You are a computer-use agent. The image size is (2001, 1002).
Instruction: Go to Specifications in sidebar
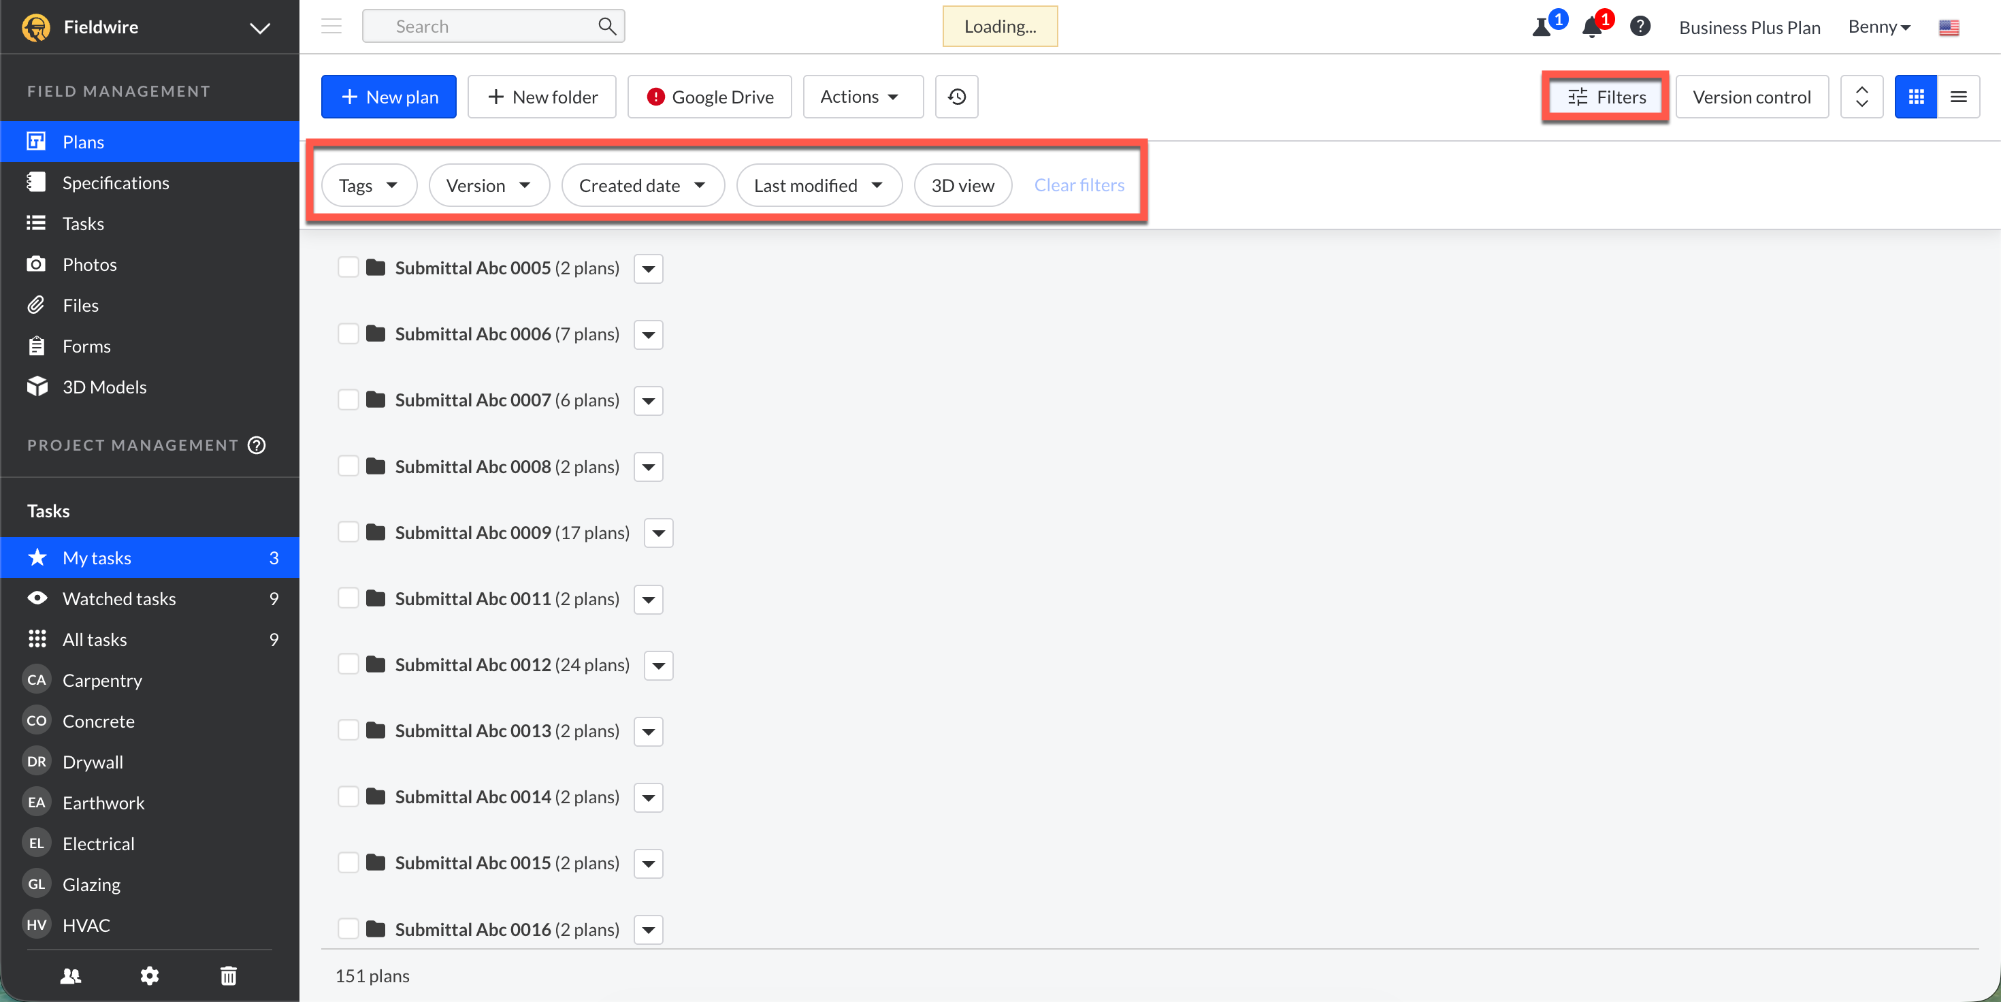click(116, 182)
